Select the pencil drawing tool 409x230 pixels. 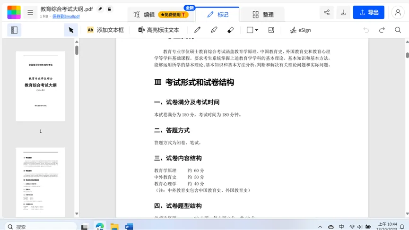(197, 30)
